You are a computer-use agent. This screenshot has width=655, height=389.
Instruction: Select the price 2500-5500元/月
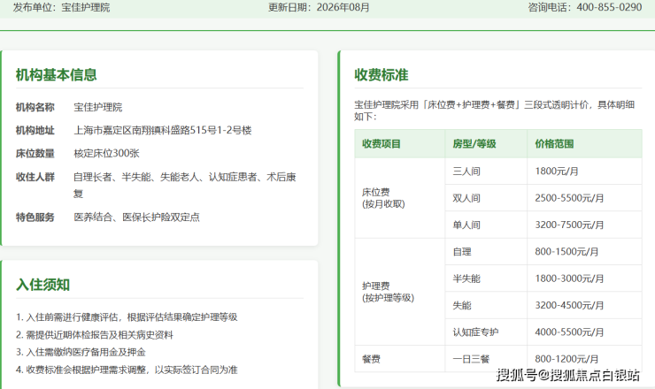click(x=569, y=198)
